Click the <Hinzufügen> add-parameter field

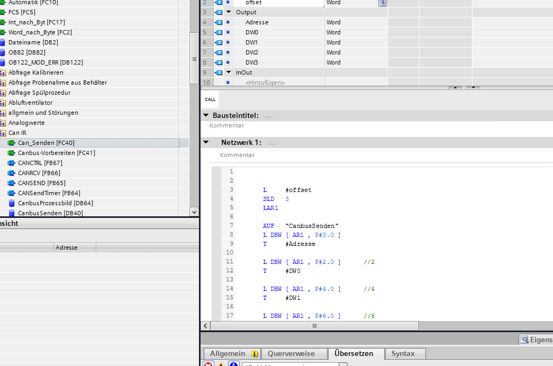tap(265, 83)
